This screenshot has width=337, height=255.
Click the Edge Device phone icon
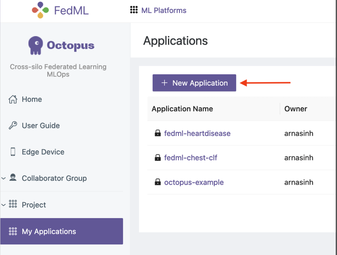tap(13, 152)
